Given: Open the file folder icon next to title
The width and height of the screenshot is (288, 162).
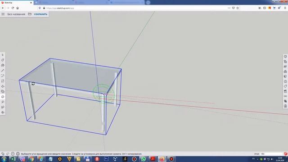Looking at the screenshot, I should coord(30,14).
